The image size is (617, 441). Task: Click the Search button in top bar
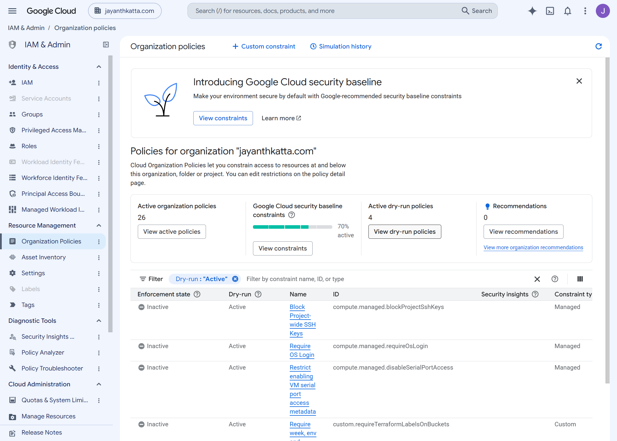tap(477, 11)
